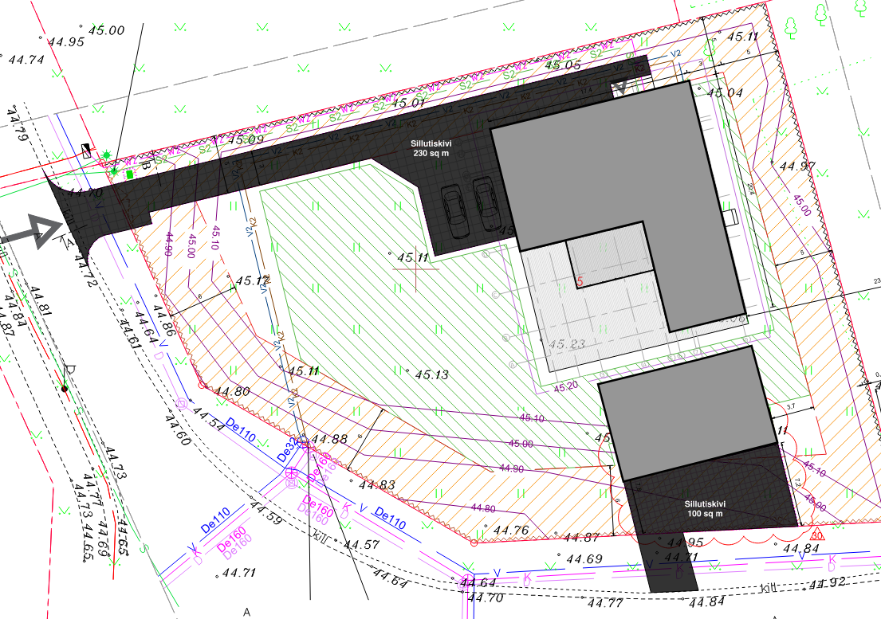Click the purple 45.20 contour label
Screen dimensions: 881x619
565,387
